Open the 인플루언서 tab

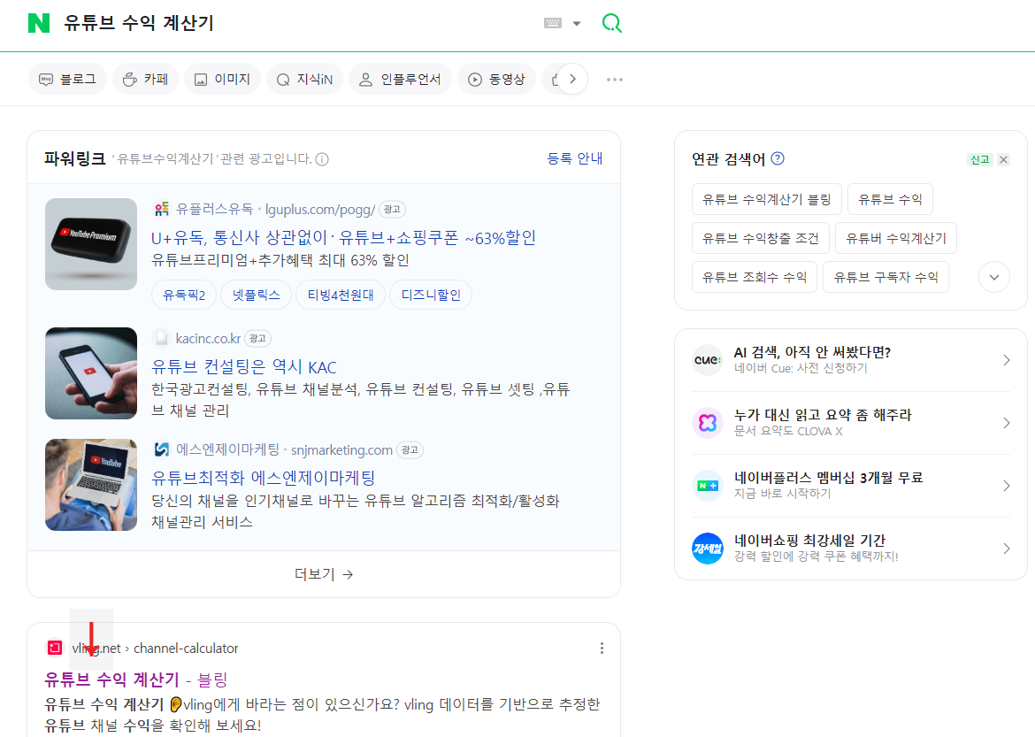[399, 80]
